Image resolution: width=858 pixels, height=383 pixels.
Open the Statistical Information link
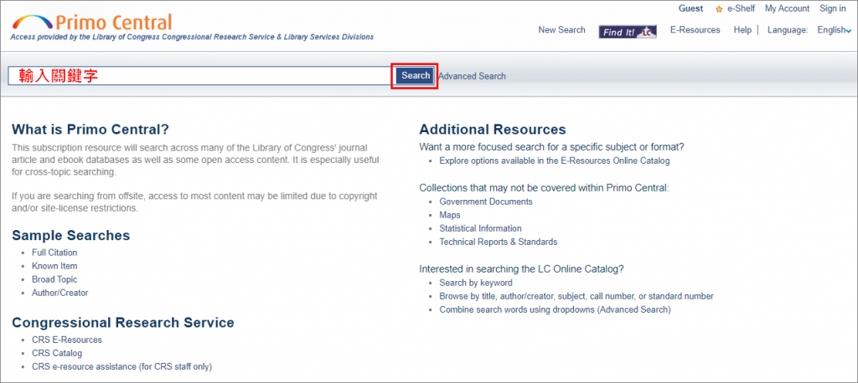click(x=480, y=228)
